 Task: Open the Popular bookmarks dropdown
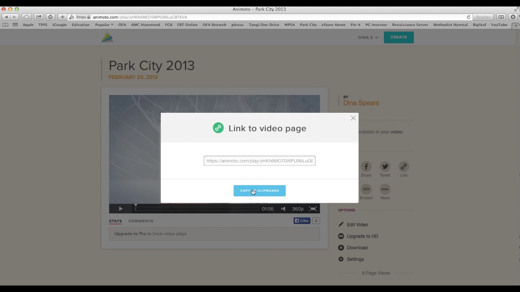point(104,25)
